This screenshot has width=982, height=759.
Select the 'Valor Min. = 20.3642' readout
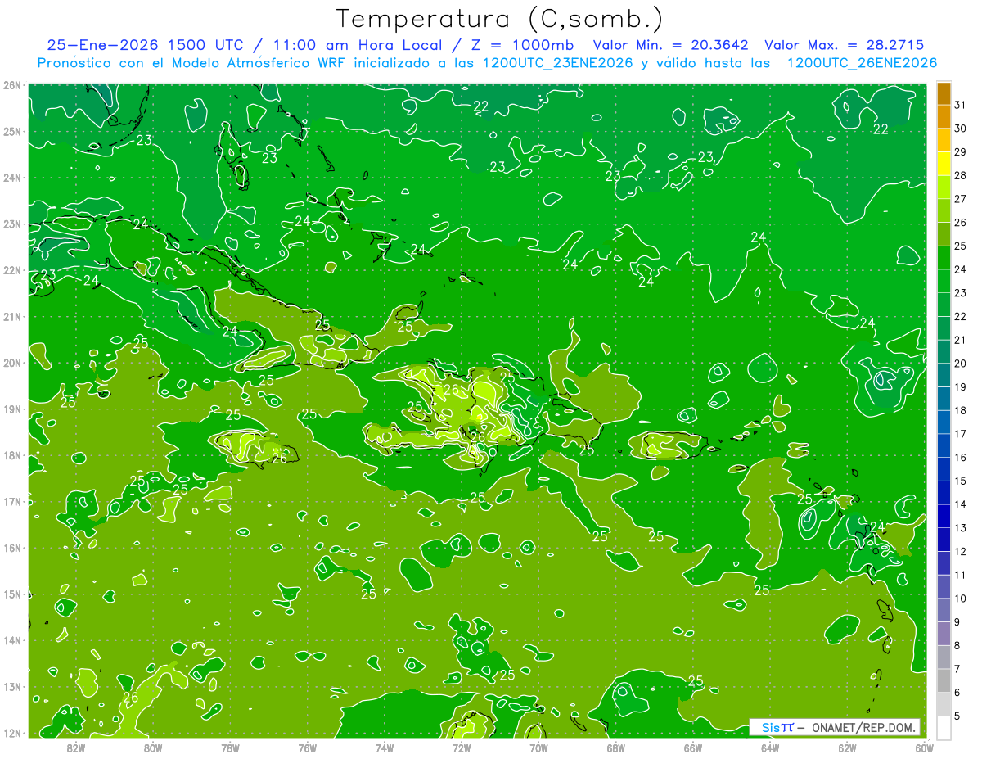[x=670, y=45]
